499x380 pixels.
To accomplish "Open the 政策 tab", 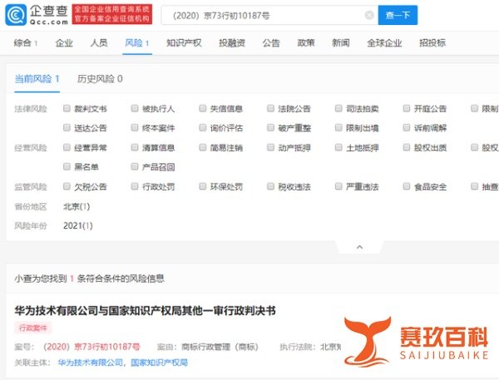I will point(306,42).
